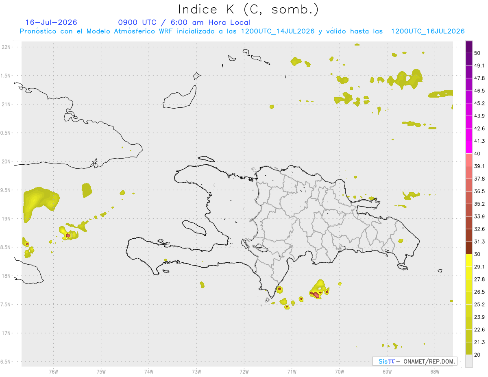The height and width of the screenshot is (377, 488).
Task: Click the brown swatch between 30 and 31.3
Action: pyautogui.click(x=469, y=248)
